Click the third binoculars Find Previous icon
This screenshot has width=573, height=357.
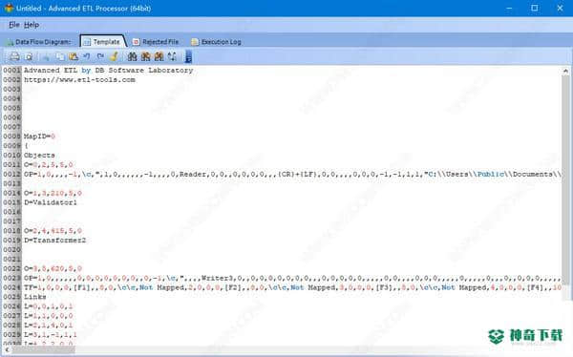(x=159, y=56)
